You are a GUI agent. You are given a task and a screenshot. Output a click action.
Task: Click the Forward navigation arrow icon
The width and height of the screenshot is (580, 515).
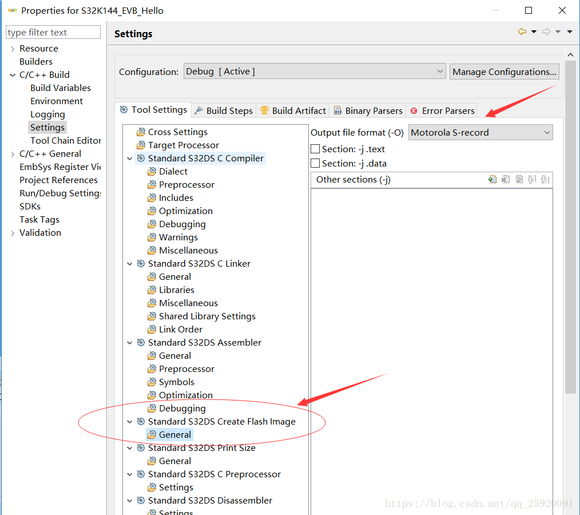(546, 32)
